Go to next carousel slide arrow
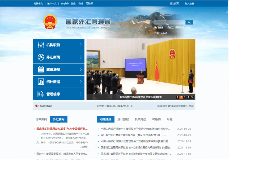Image resolution: width=272 pixels, height=170 pixels. click(x=193, y=69)
